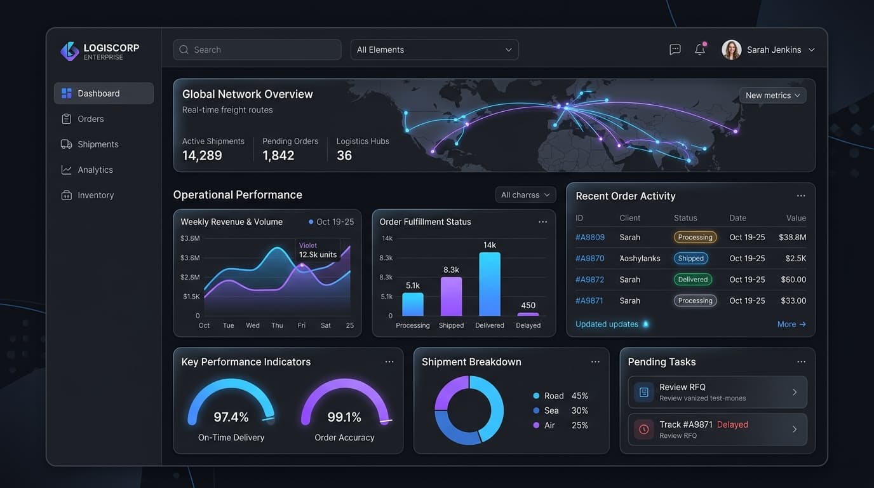Click the Analytics chart icon

tap(66, 170)
